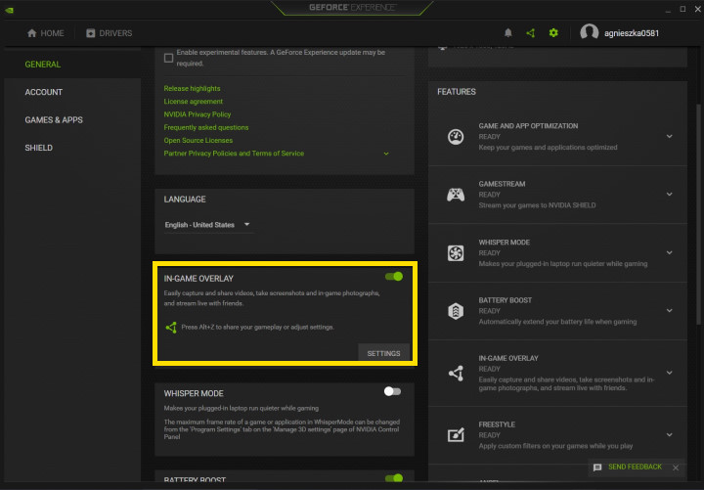Go to the Home tab
Screen dimensions: 704x490
coord(46,33)
